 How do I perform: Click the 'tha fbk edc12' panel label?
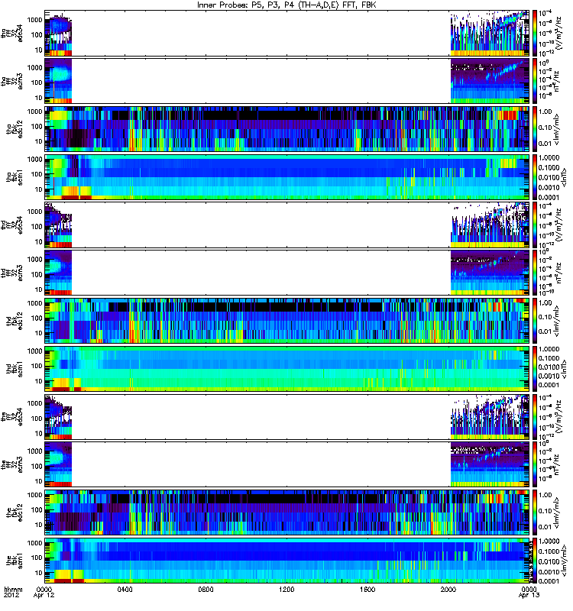click(15, 129)
